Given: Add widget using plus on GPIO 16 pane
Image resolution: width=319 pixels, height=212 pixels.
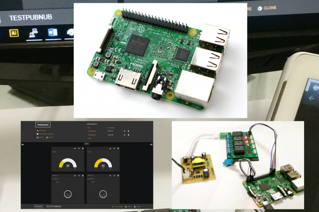Looking at the screenshot, I should click(75, 176).
